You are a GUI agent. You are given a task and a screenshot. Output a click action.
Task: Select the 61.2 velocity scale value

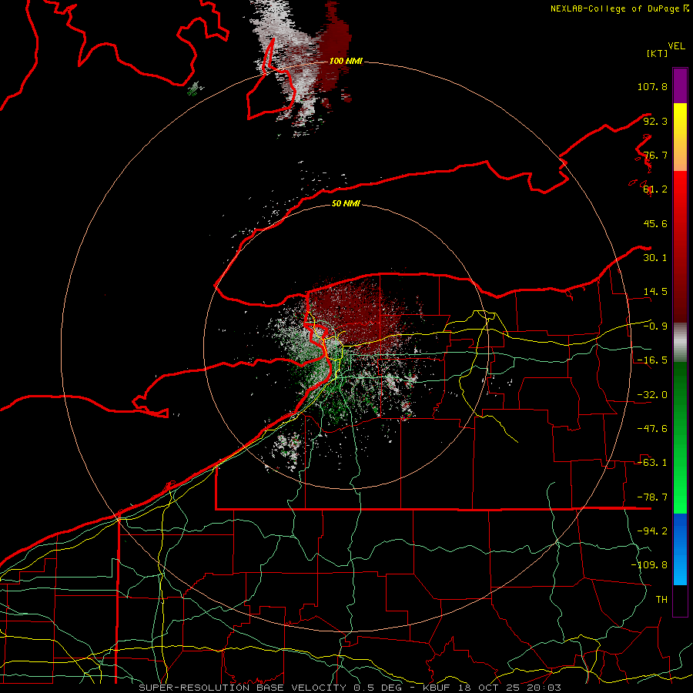655,189
